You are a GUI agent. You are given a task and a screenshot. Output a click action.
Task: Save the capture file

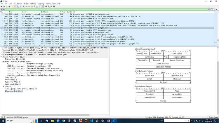pos(15,6)
